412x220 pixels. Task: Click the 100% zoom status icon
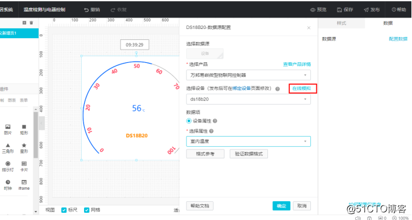(394, 218)
